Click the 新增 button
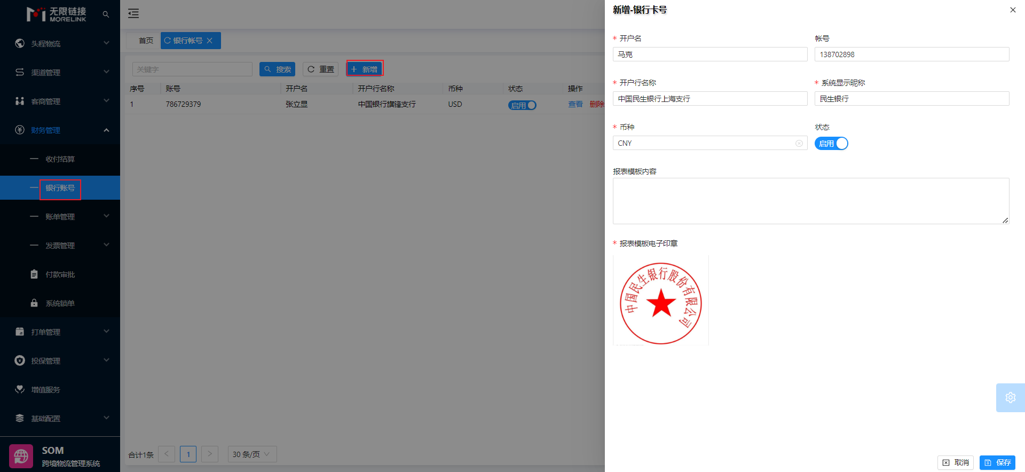Viewport: 1025px width, 472px height. point(365,69)
